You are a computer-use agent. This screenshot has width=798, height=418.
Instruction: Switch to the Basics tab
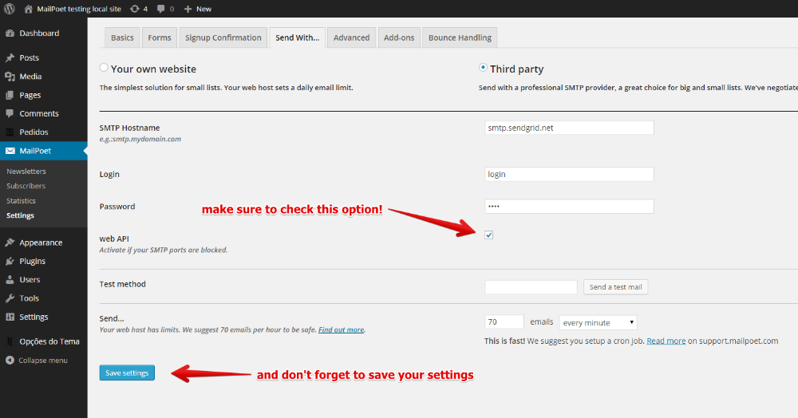tap(122, 37)
